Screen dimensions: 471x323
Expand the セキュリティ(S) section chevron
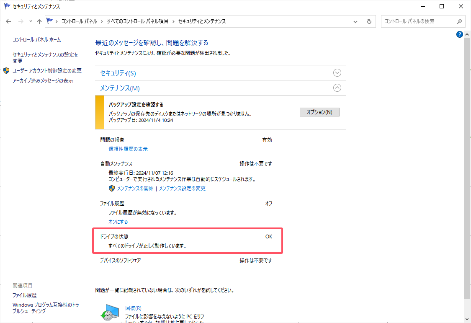pos(337,73)
